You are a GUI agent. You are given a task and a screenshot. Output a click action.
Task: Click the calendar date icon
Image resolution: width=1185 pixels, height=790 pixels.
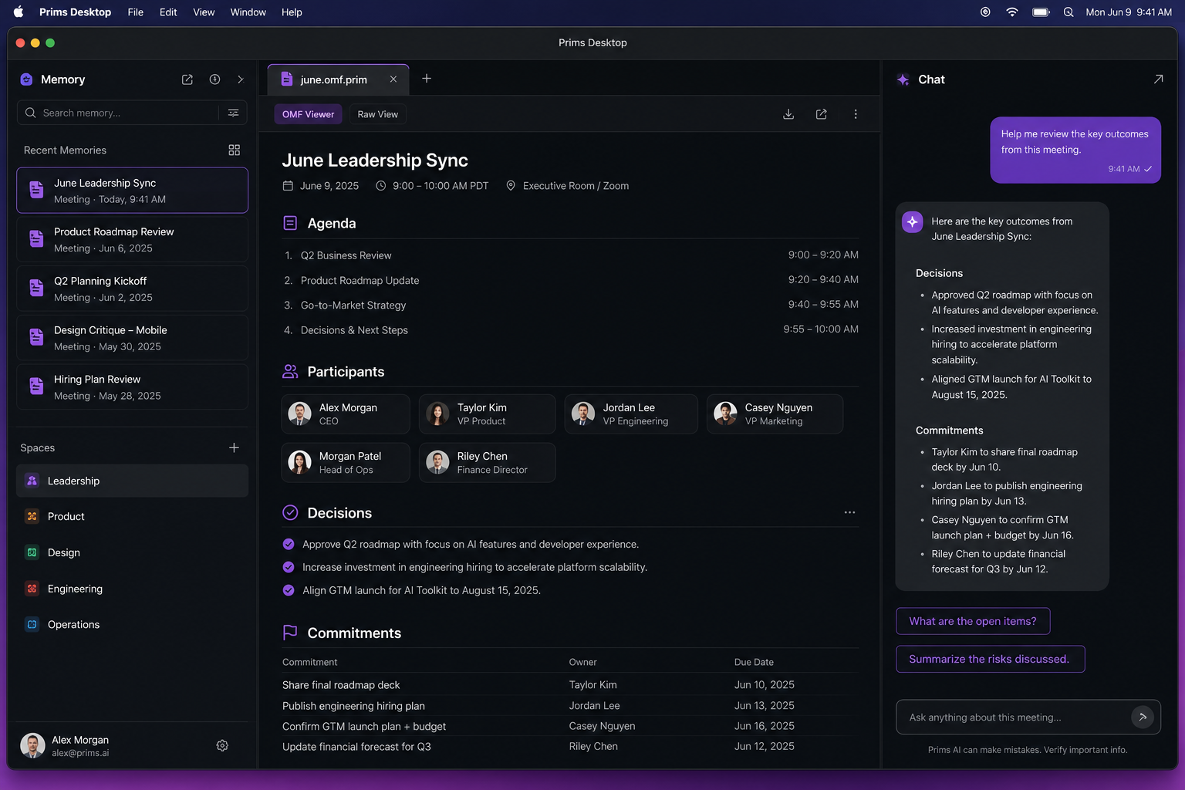tap(288, 186)
